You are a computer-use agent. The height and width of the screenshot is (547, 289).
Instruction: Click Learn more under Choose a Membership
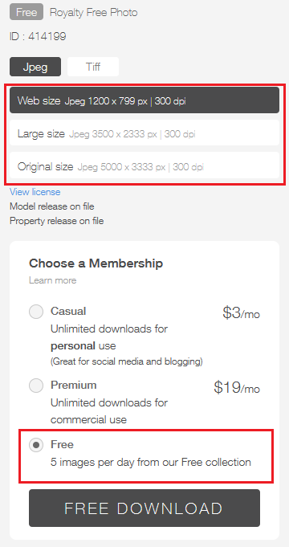53,280
